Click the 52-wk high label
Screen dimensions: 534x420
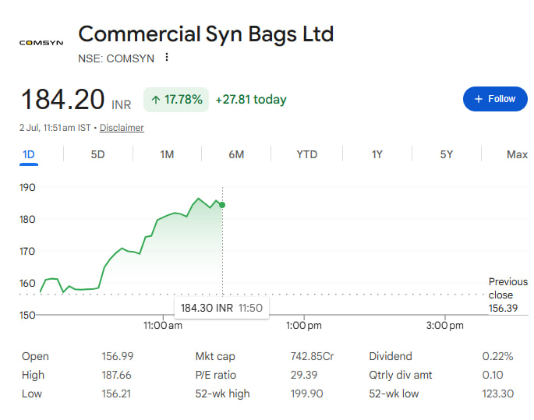(x=222, y=394)
